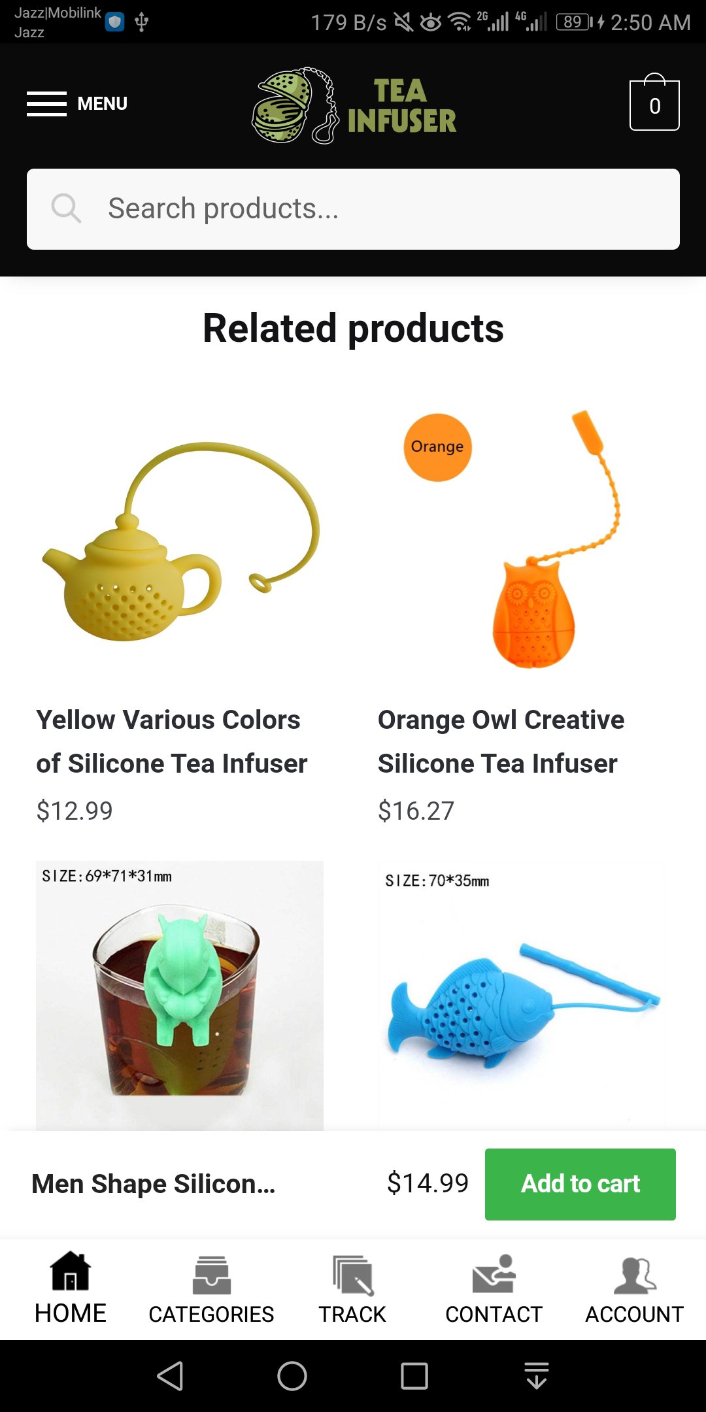706x1412 pixels.
Task: Tap the Android recent apps square button
Action: pos(414,1376)
